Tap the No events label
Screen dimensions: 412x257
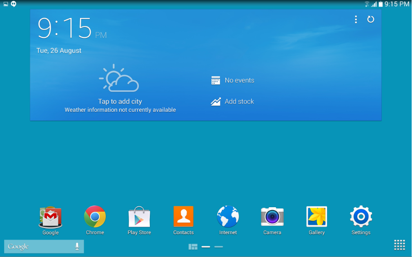(239, 80)
